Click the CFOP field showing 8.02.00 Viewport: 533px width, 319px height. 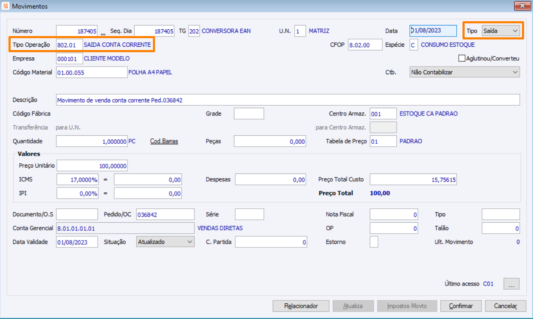[x=365, y=45]
